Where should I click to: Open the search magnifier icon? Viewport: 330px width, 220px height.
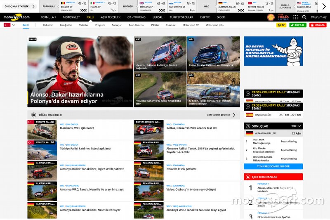tap(304, 17)
